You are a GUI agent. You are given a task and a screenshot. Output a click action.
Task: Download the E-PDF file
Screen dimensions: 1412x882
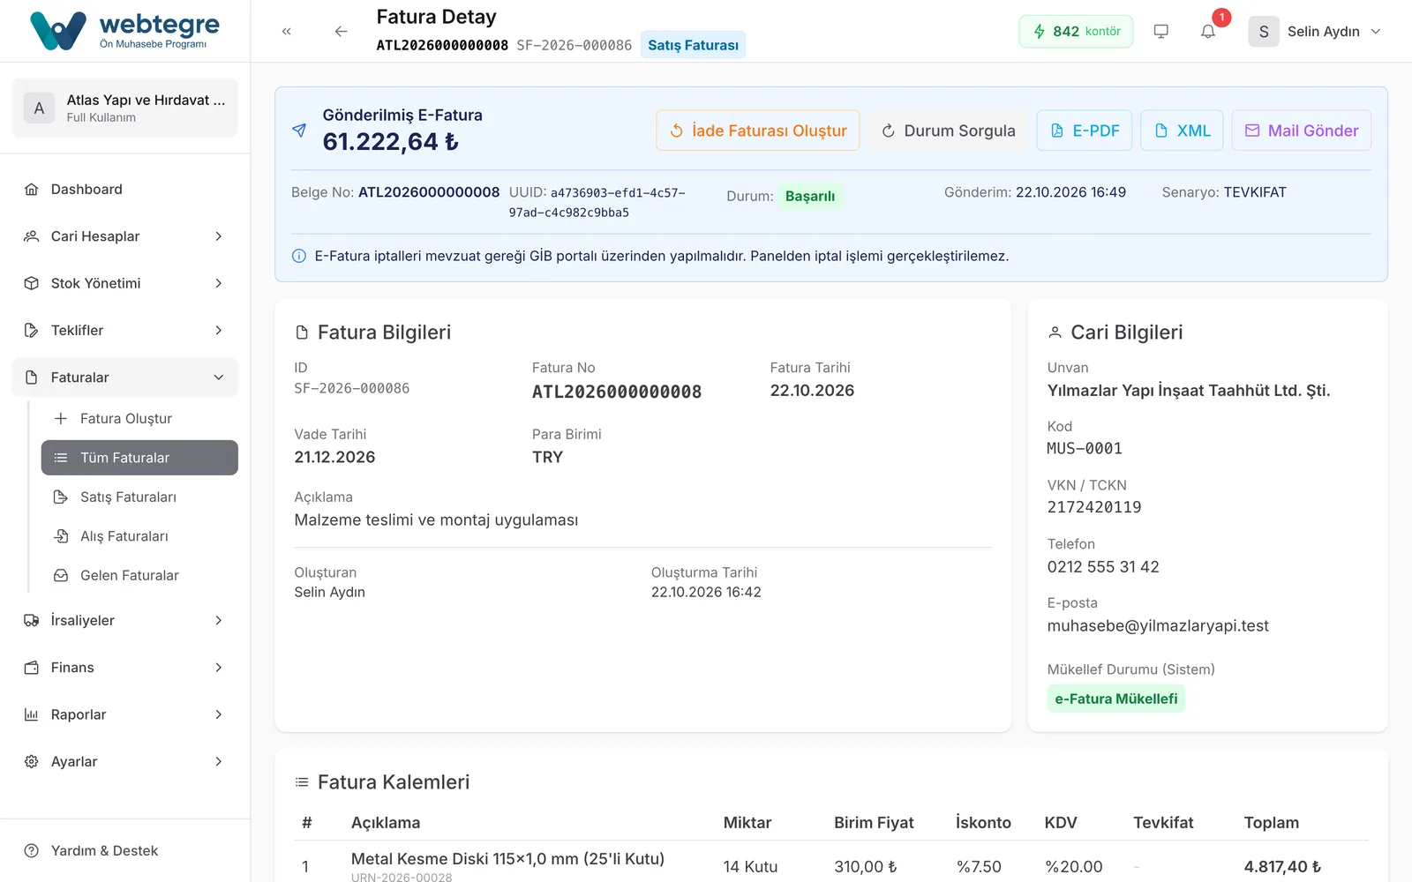(x=1085, y=131)
